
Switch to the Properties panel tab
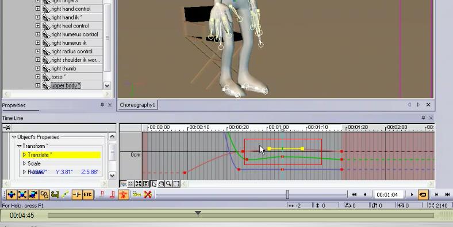point(14,105)
